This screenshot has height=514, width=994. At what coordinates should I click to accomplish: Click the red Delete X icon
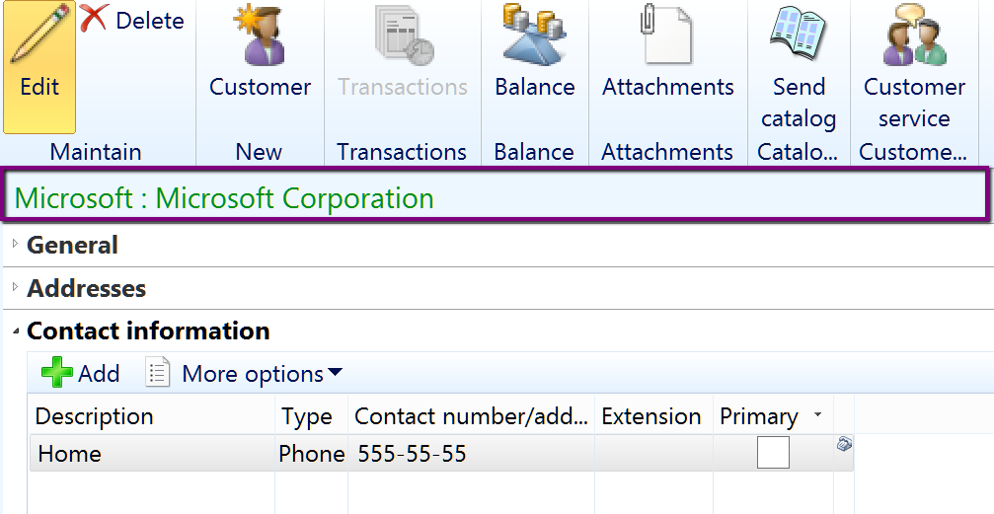pyautogui.click(x=94, y=18)
